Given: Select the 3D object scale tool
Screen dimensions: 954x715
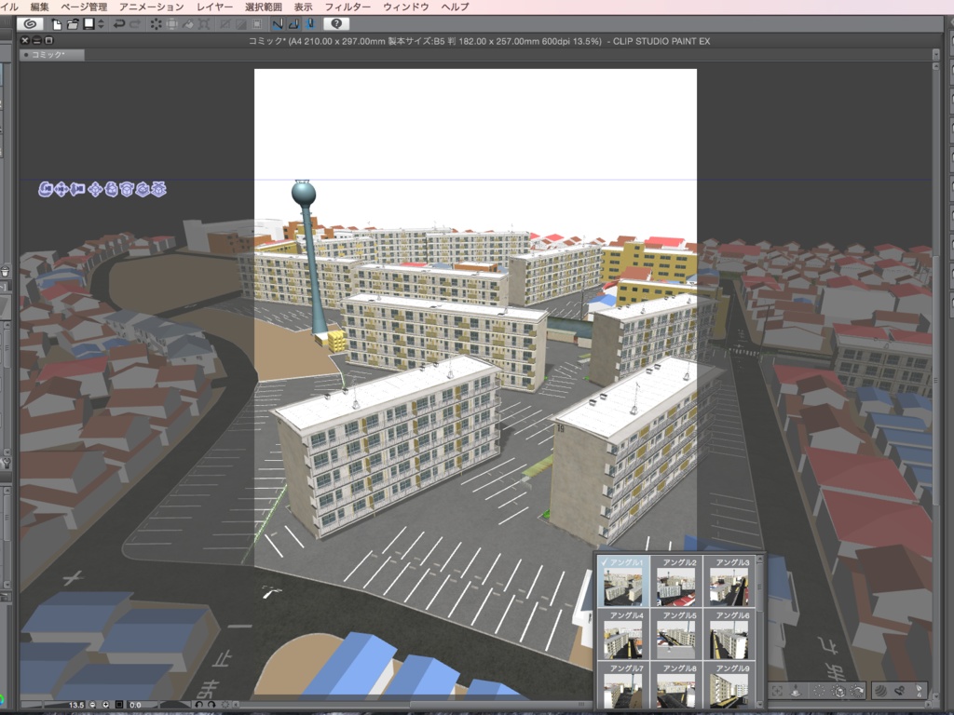Looking at the screenshot, I should pos(159,191).
